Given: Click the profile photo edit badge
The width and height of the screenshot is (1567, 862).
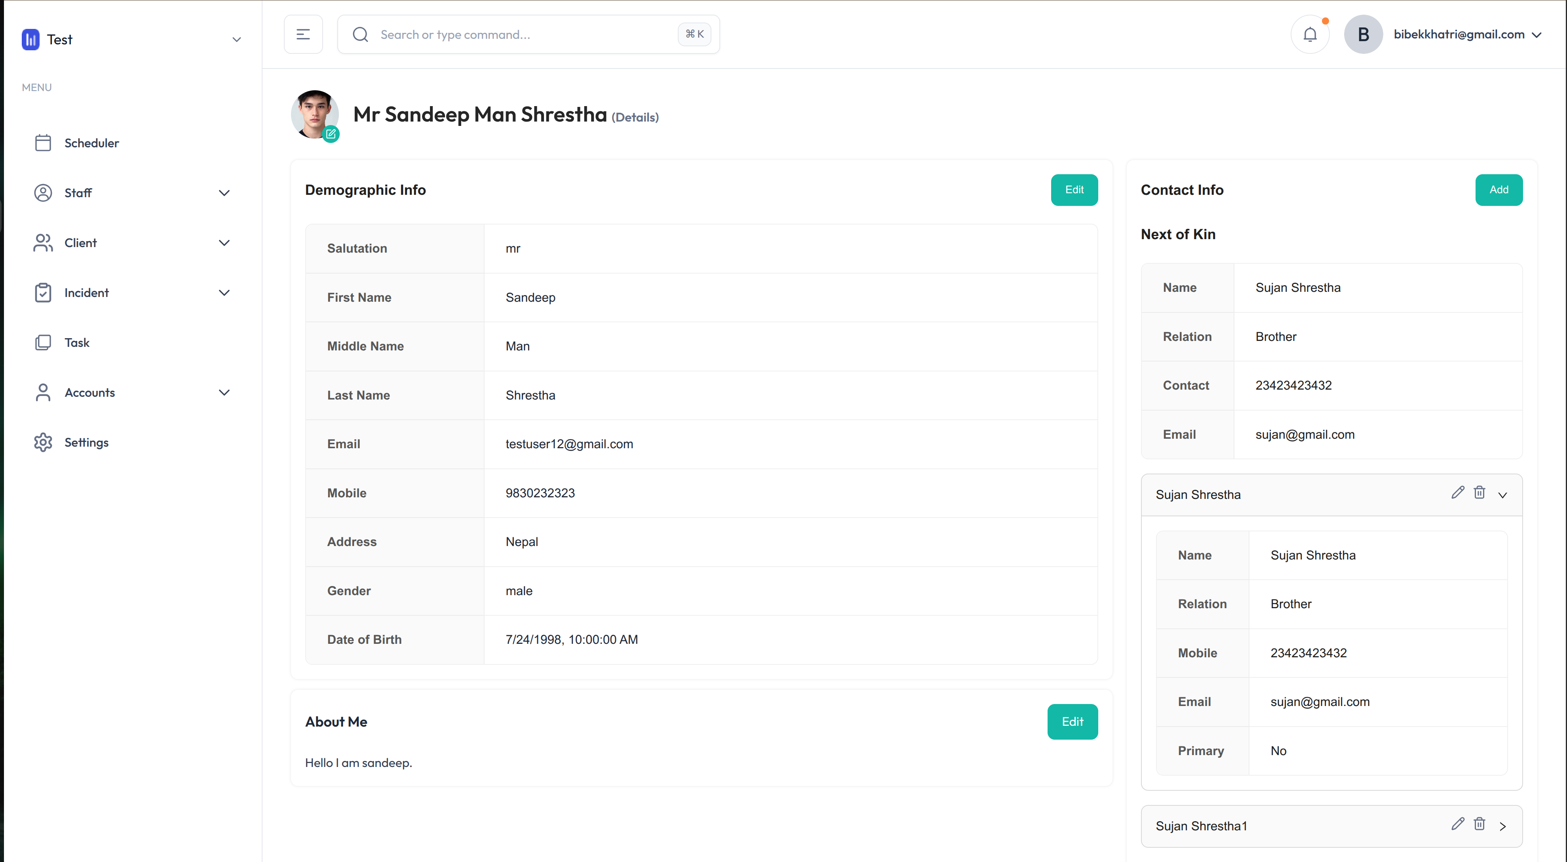Looking at the screenshot, I should tap(331, 134).
